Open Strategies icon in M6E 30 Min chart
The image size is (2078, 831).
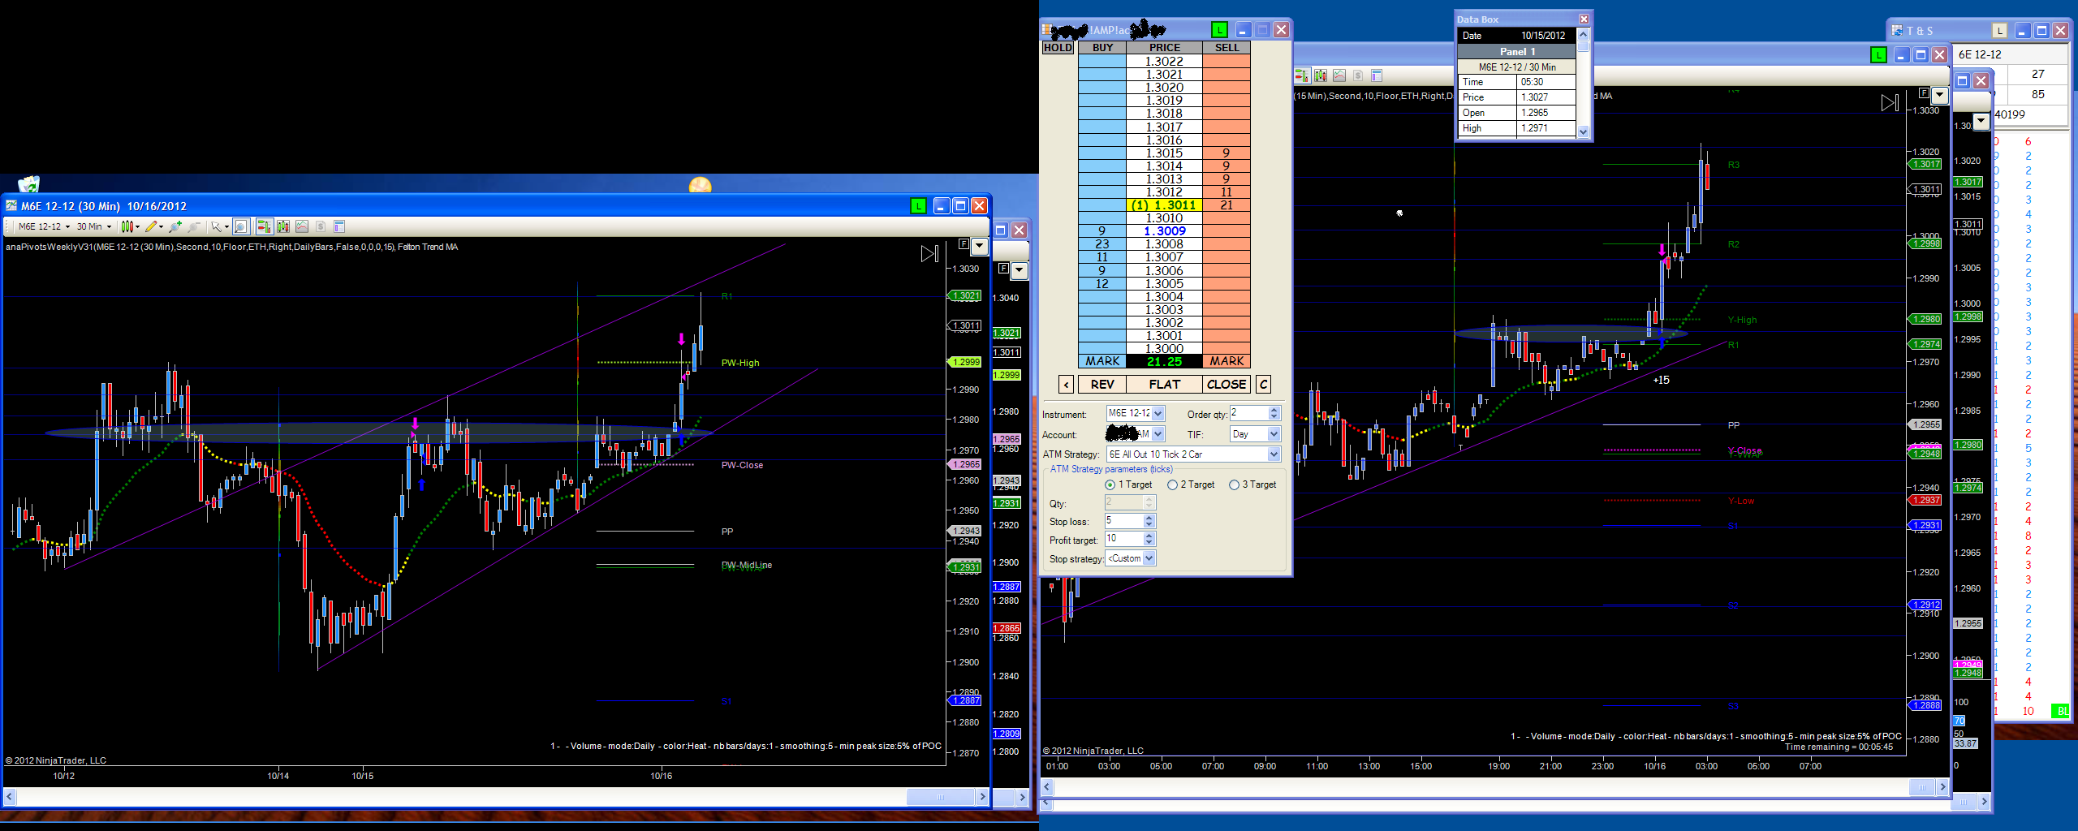[321, 226]
